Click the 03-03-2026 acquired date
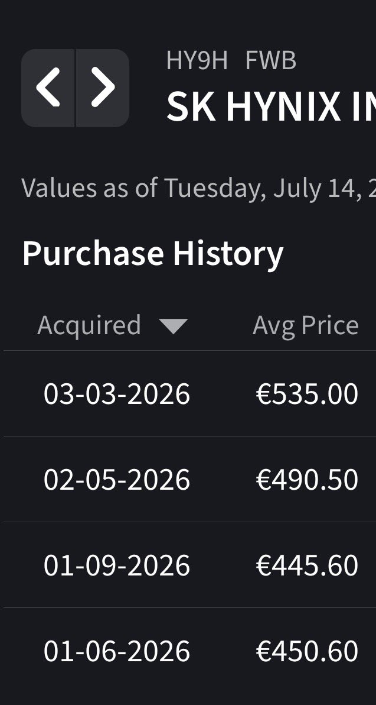Image resolution: width=376 pixels, height=705 pixels. 117,394
